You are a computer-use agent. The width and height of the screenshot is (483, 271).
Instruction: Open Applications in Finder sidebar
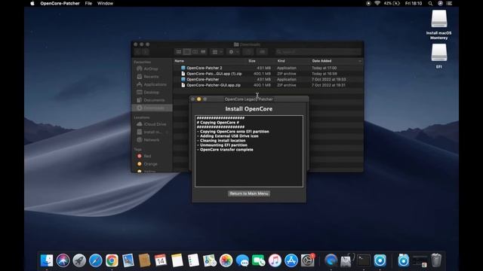pyautogui.click(x=152, y=84)
